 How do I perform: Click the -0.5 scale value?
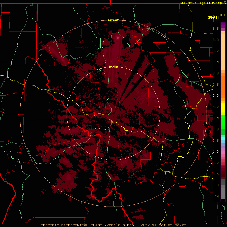click(215, 174)
